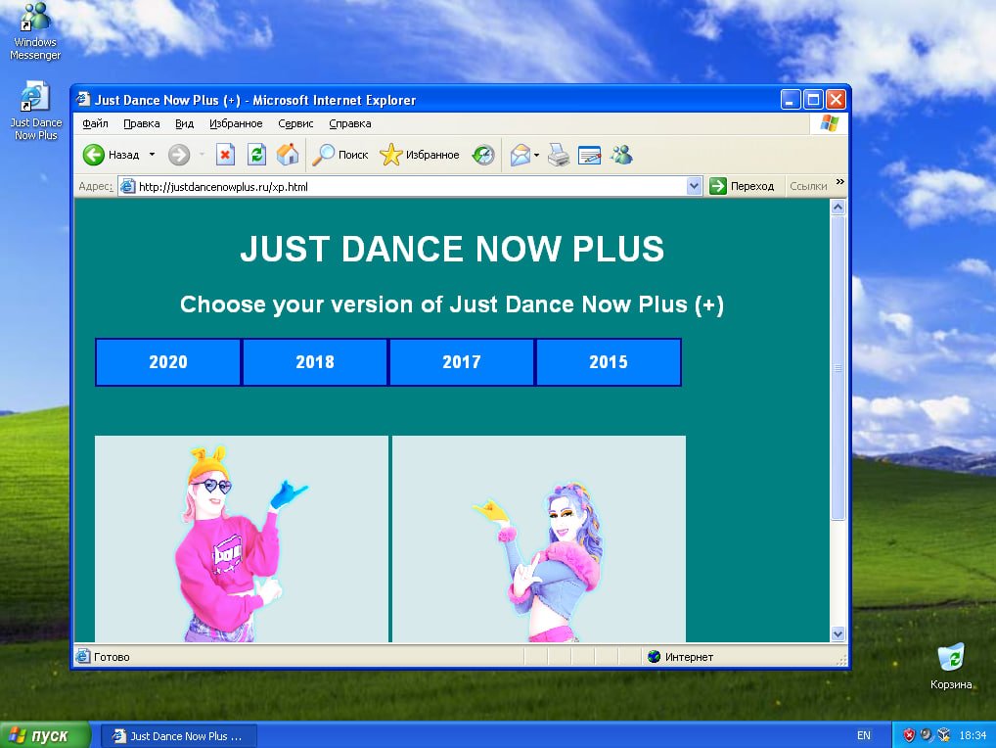
Task: Click the Refresh page icon
Action: pyautogui.click(x=256, y=155)
